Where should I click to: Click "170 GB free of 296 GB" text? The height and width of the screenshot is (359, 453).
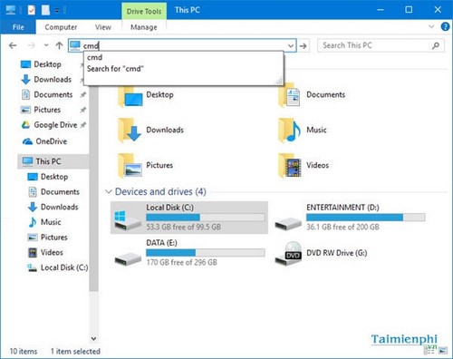182,262
